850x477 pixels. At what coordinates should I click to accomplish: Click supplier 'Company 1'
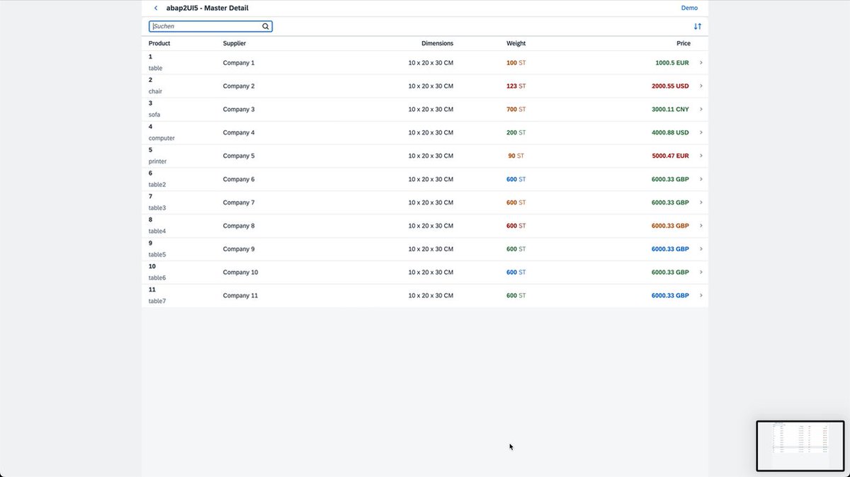239,63
